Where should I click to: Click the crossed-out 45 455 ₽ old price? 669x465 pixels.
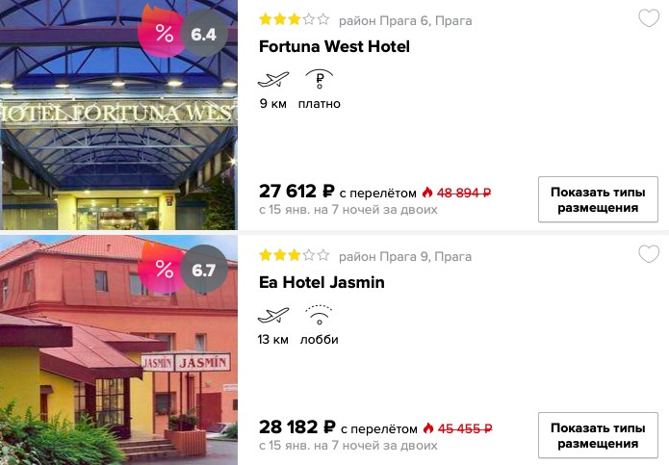pos(465,428)
